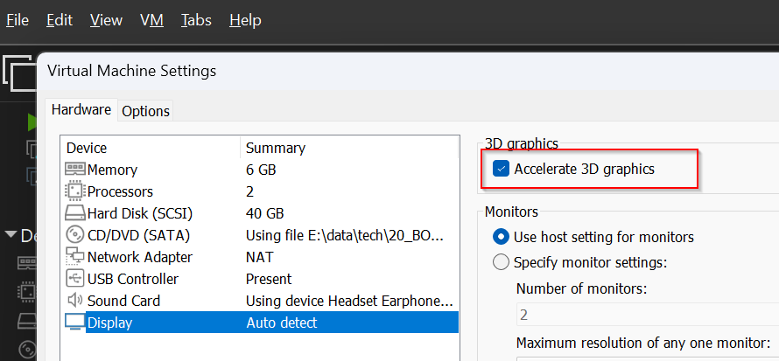Click the Hard Disk (SCSI) icon
This screenshot has height=361, width=779.
(x=75, y=213)
